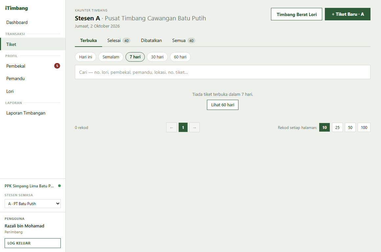Image resolution: width=381 pixels, height=252 pixels.
Task: Select the 7 hari date filter
Action: (x=135, y=57)
